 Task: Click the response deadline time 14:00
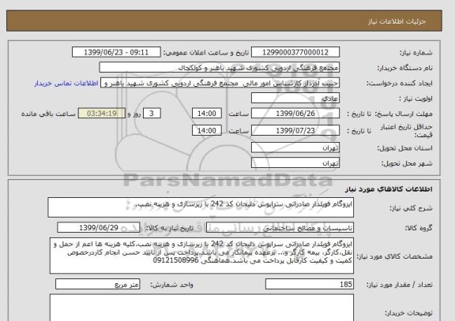point(207,114)
